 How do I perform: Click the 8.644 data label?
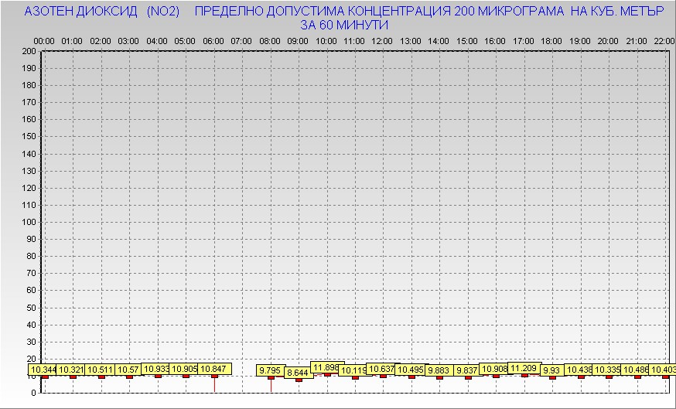coord(299,373)
